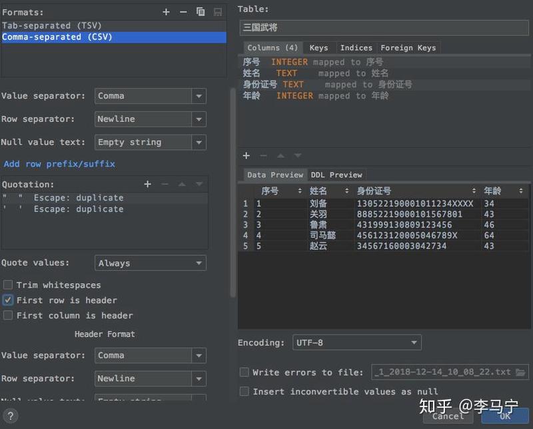Click the OK button

(x=505, y=416)
